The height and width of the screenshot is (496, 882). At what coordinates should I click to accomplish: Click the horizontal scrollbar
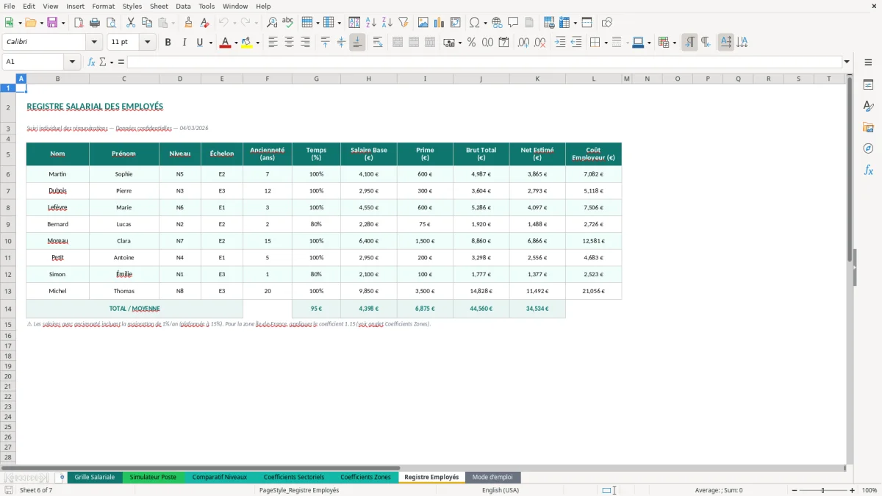(201, 467)
